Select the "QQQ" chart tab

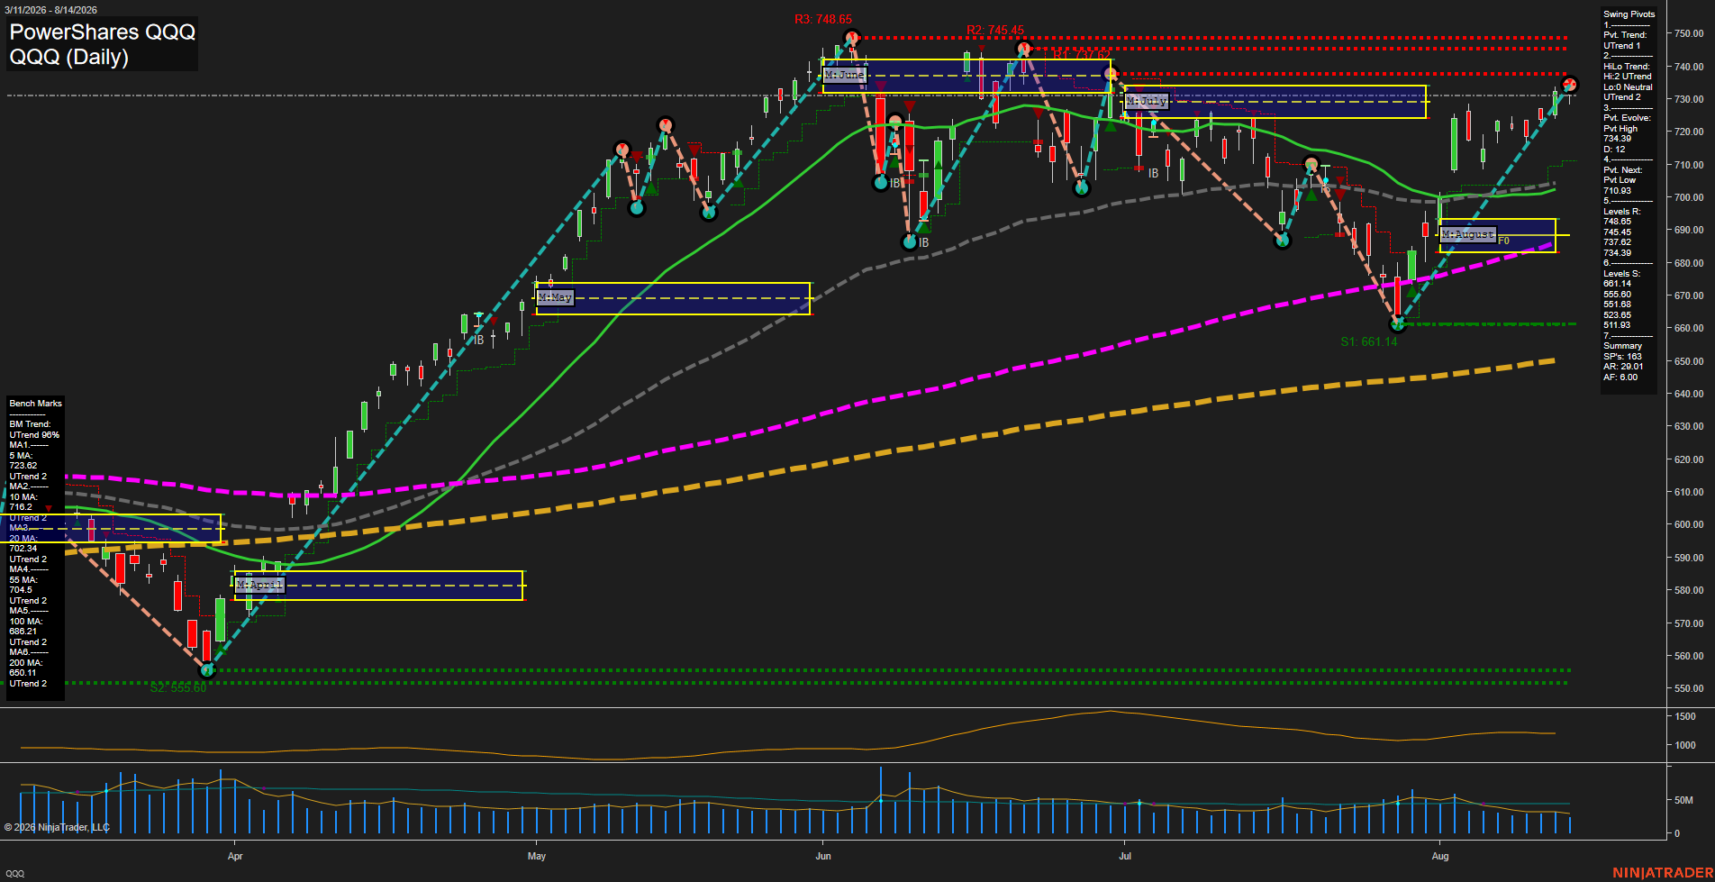coord(15,874)
